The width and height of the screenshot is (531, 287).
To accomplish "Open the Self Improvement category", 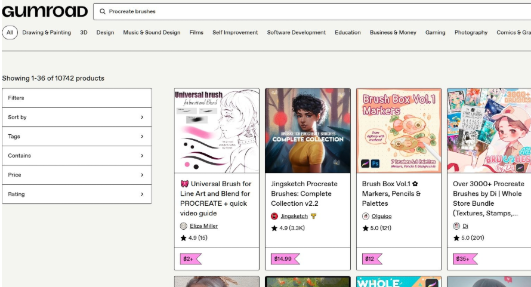I will 235,33.
